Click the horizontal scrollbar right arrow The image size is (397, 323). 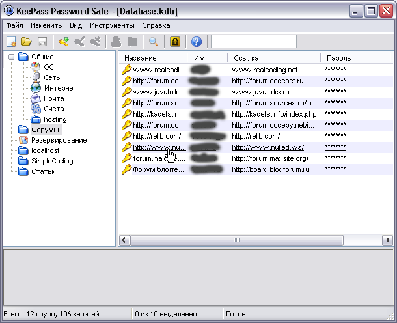[x=387, y=240]
